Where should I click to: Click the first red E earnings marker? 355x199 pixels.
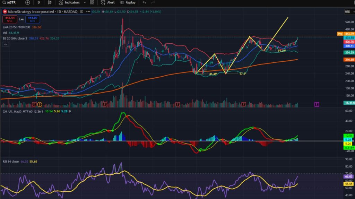coord(34,104)
